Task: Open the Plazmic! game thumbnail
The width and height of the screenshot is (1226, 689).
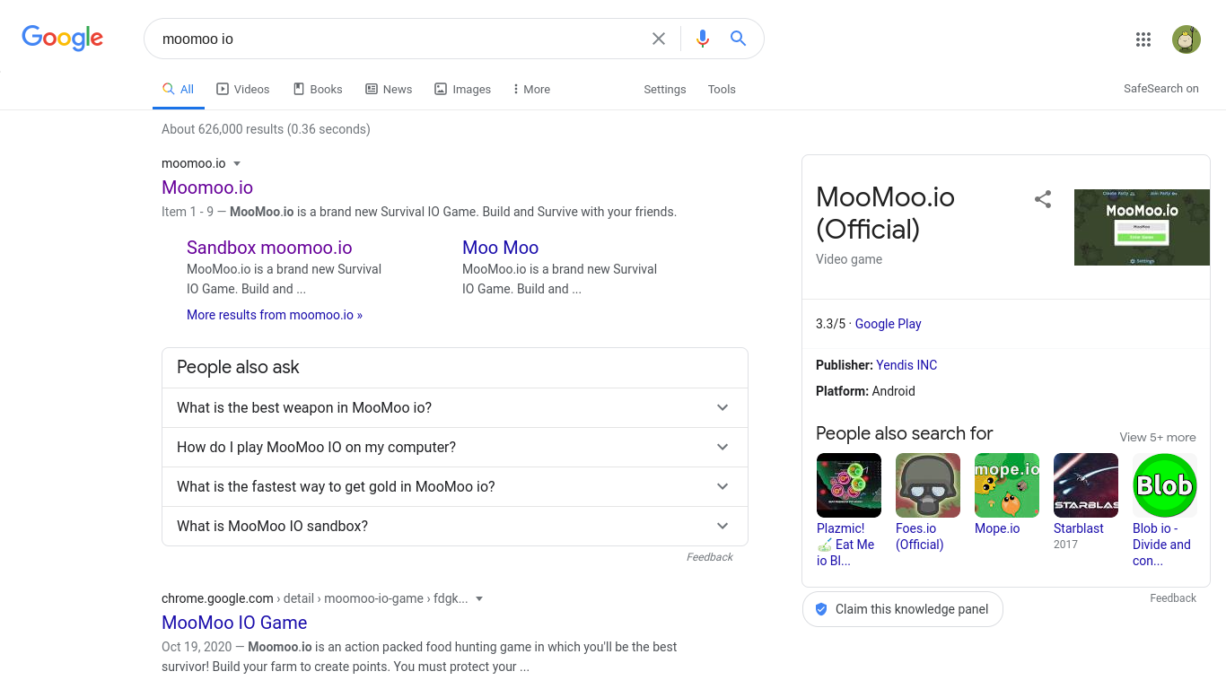Action: [849, 485]
